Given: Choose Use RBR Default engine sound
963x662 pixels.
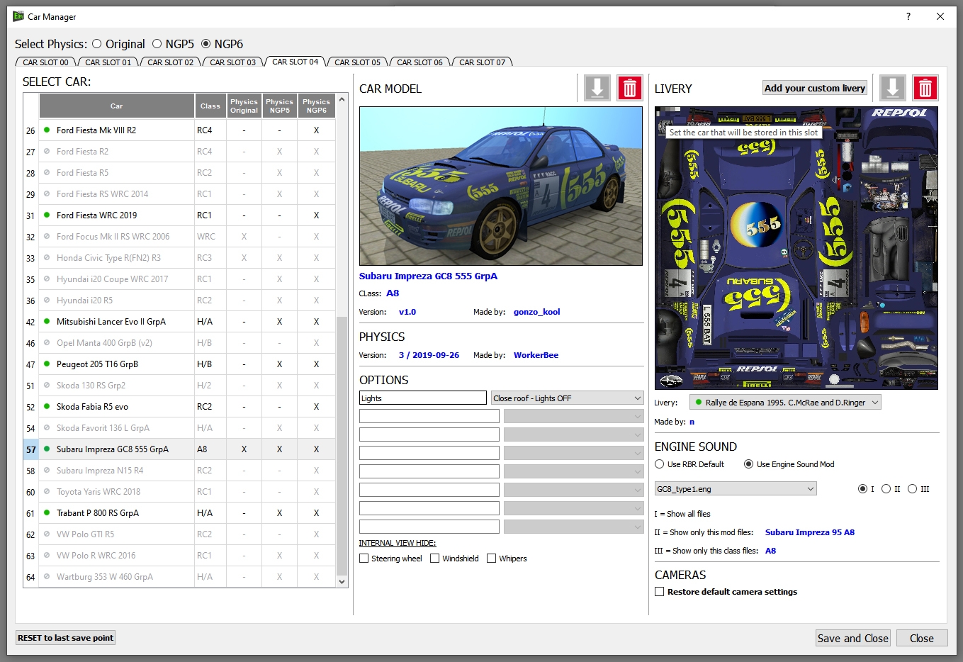Looking at the screenshot, I should [x=660, y=464].
